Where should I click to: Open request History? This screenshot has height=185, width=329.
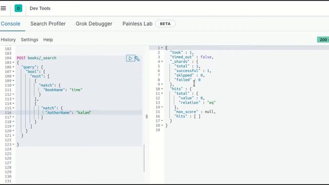coord(8,40)
